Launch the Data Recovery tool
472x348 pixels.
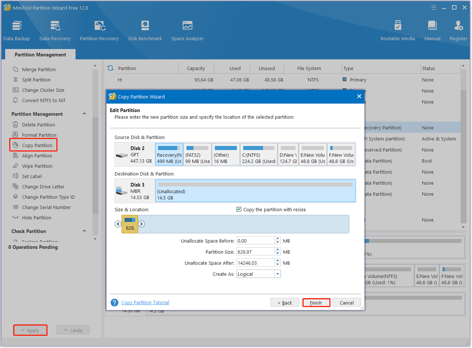55,31
